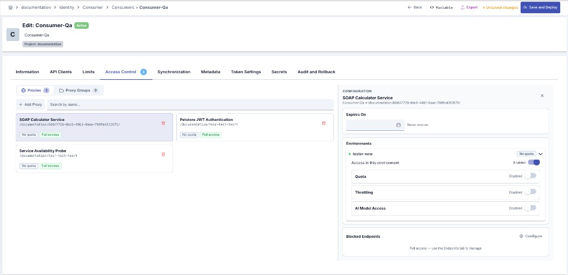Select the SOAP Calculator Service card

pos(94,127)
